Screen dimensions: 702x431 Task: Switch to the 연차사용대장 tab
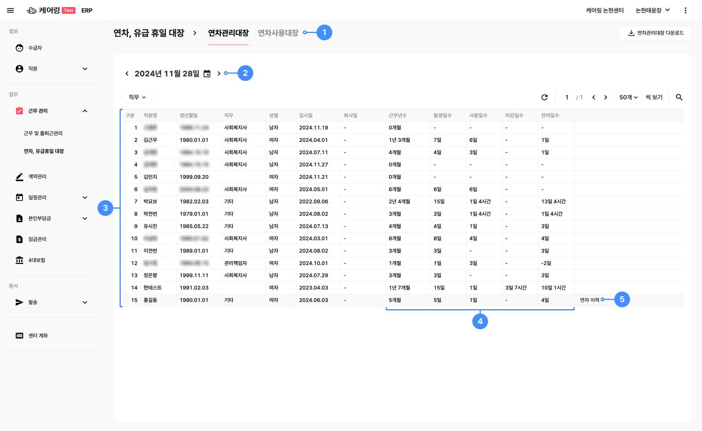click(x=278, y=33)
